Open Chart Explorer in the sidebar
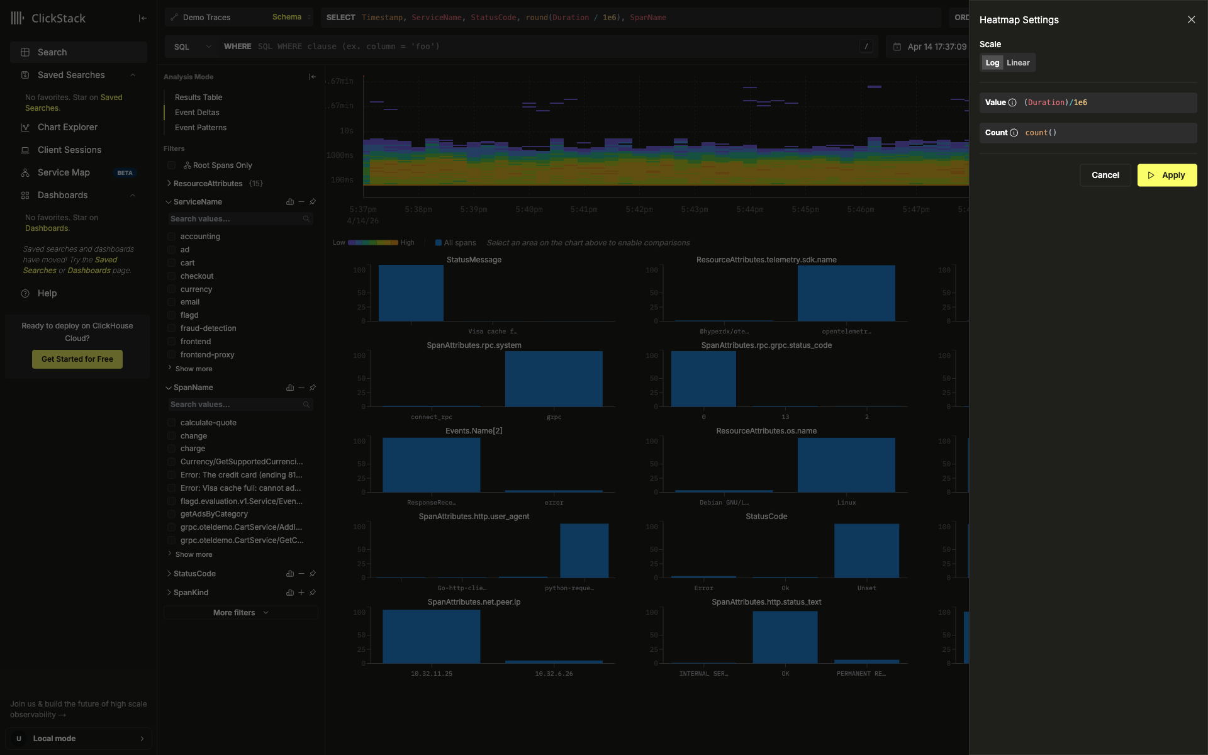1208x755 pixels. point(67,127)
